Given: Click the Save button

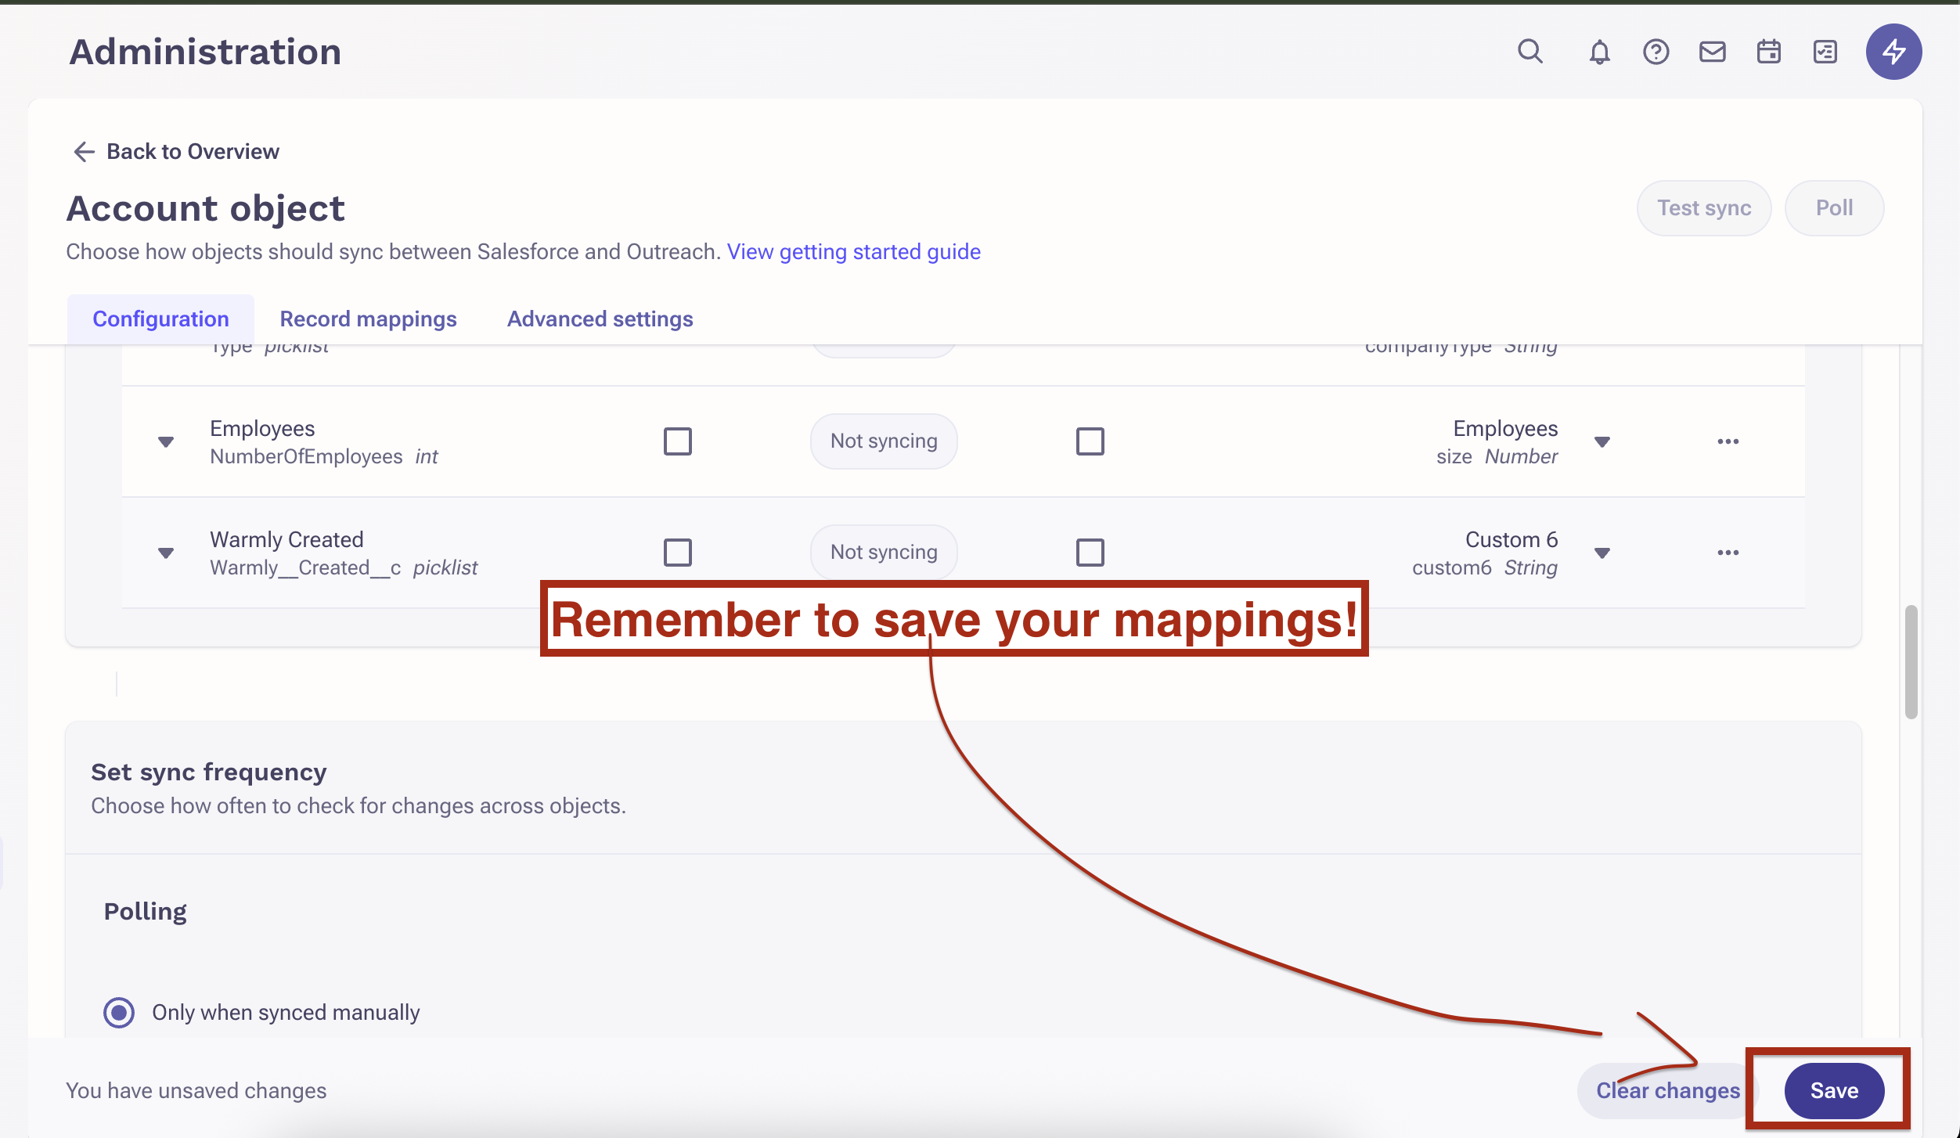Looking at the screenshot, I should (1833, 1090).
